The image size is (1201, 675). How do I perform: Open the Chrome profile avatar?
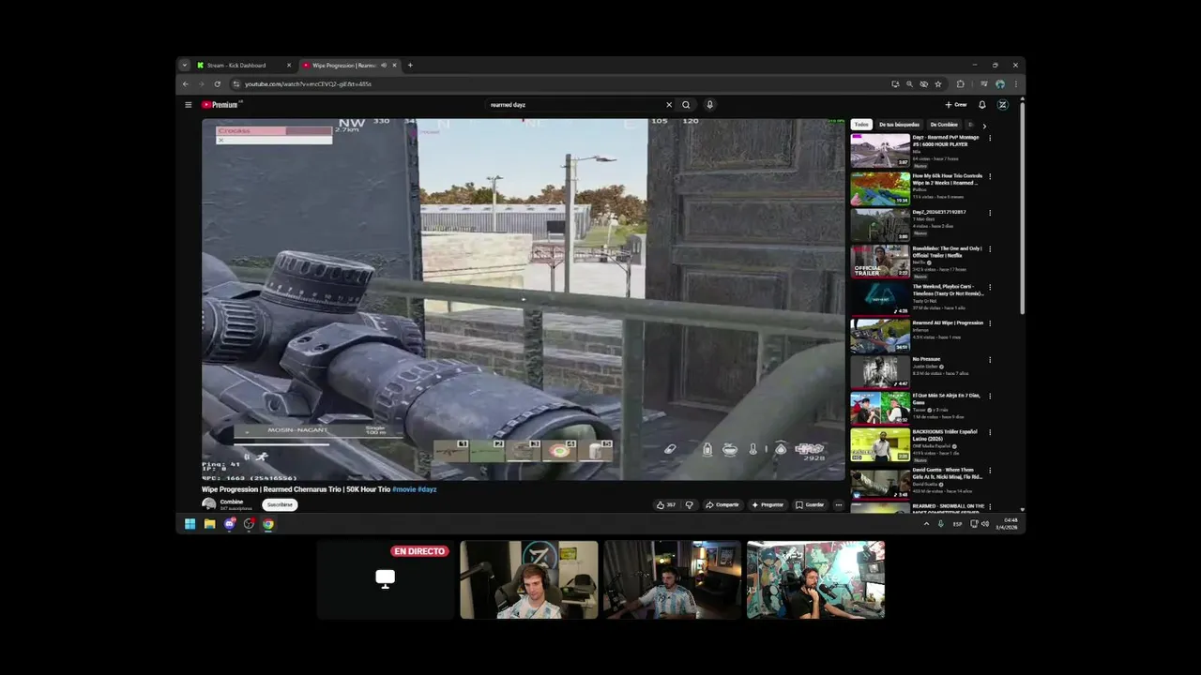[x=1000, y=83]
